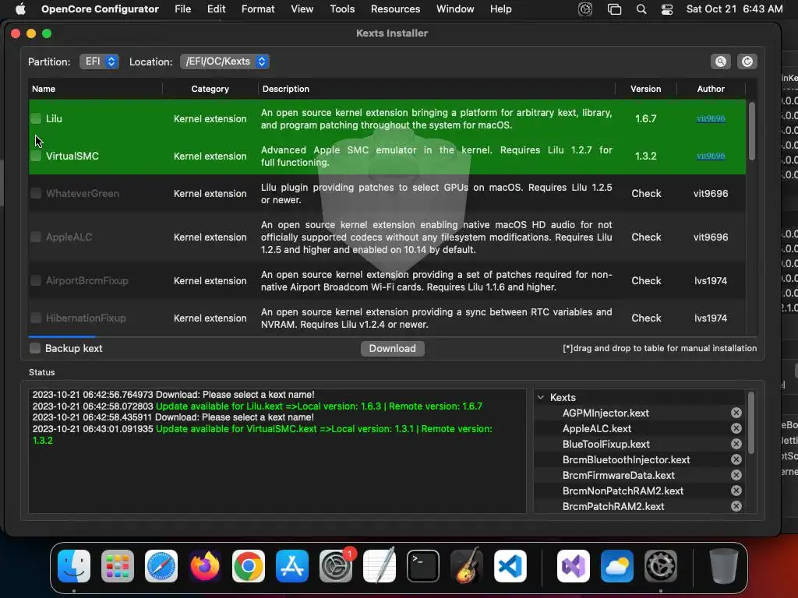The width and height of the screenshot is (798, 598).
Task: Click the screen mirroring menu bar icon
Action: pos(614,9)
